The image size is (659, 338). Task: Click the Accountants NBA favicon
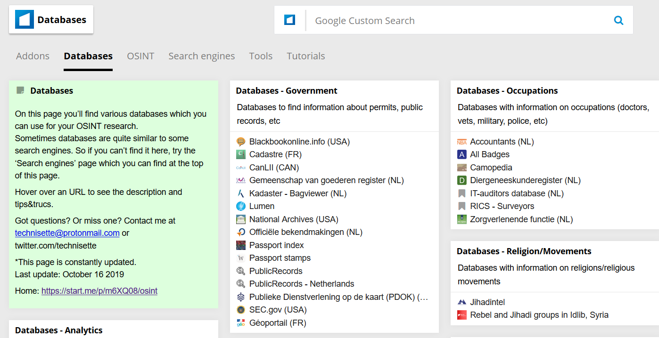pos(462,142)
